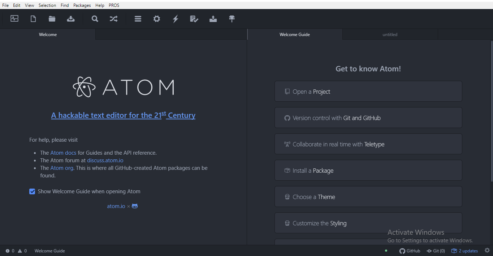The height and width of the screenshot is (256, 493).
Task: Click the warning triangle count in the status bar
Action: 22,251
